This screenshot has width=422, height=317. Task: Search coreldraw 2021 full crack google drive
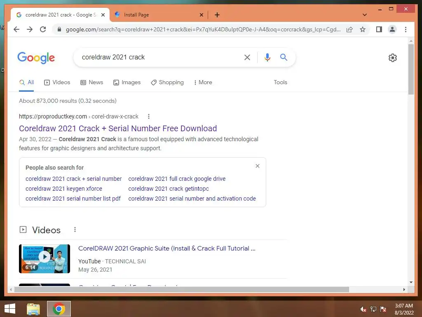tap(177, 179)
